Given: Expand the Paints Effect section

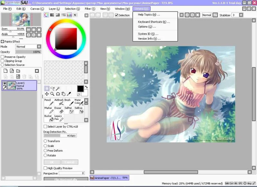Looking at the screenshot, I should [x=2, y=42].
